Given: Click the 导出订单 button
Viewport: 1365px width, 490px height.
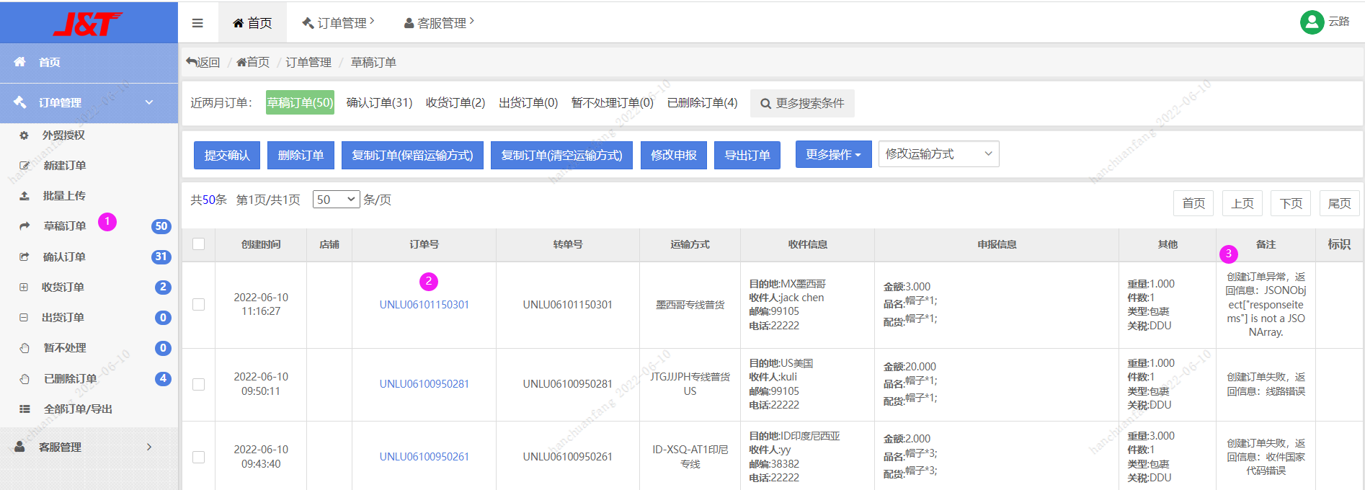Looking at the screenshot, I should [x=747, y=155].
